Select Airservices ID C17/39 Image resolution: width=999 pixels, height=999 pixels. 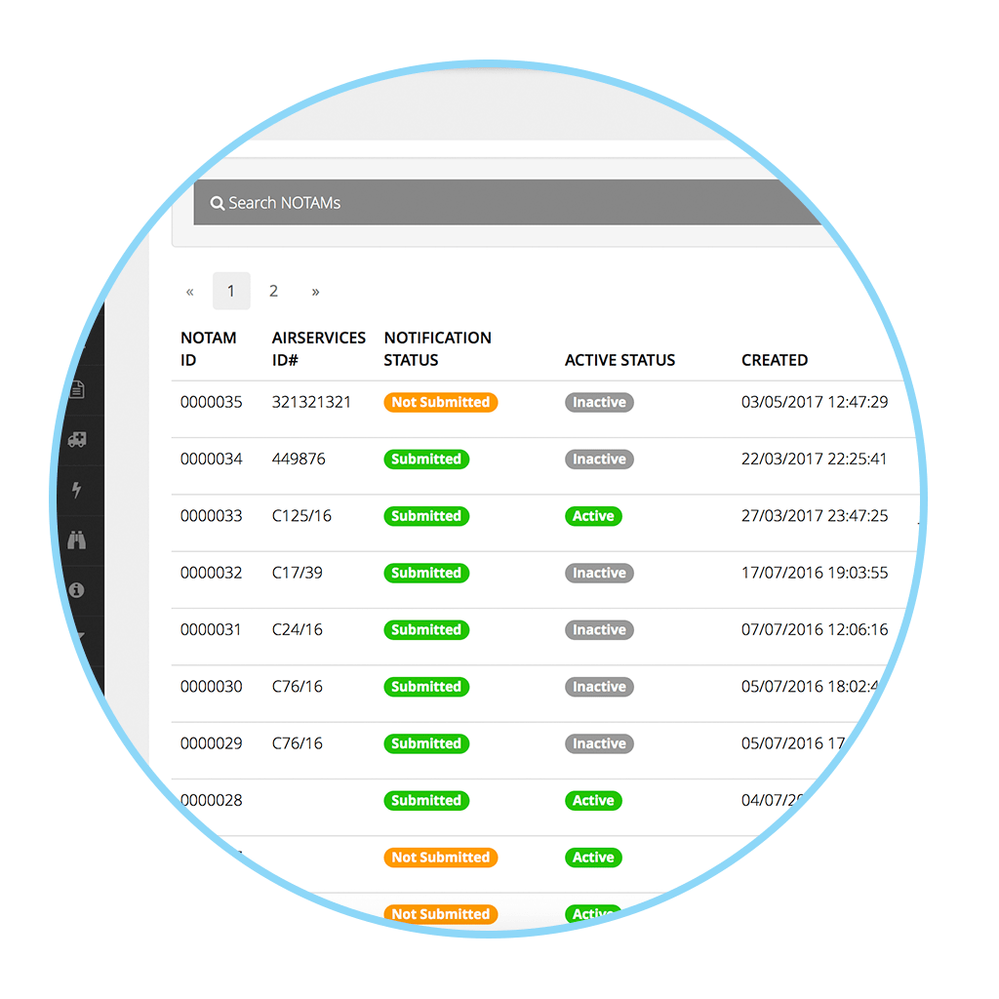point(297,573)
